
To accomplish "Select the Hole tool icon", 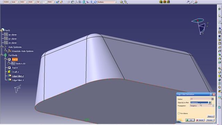I will [220, 44].
